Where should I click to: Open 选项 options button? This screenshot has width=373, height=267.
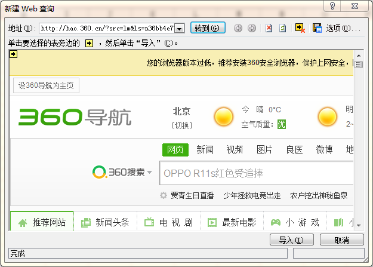coord(344,28)
